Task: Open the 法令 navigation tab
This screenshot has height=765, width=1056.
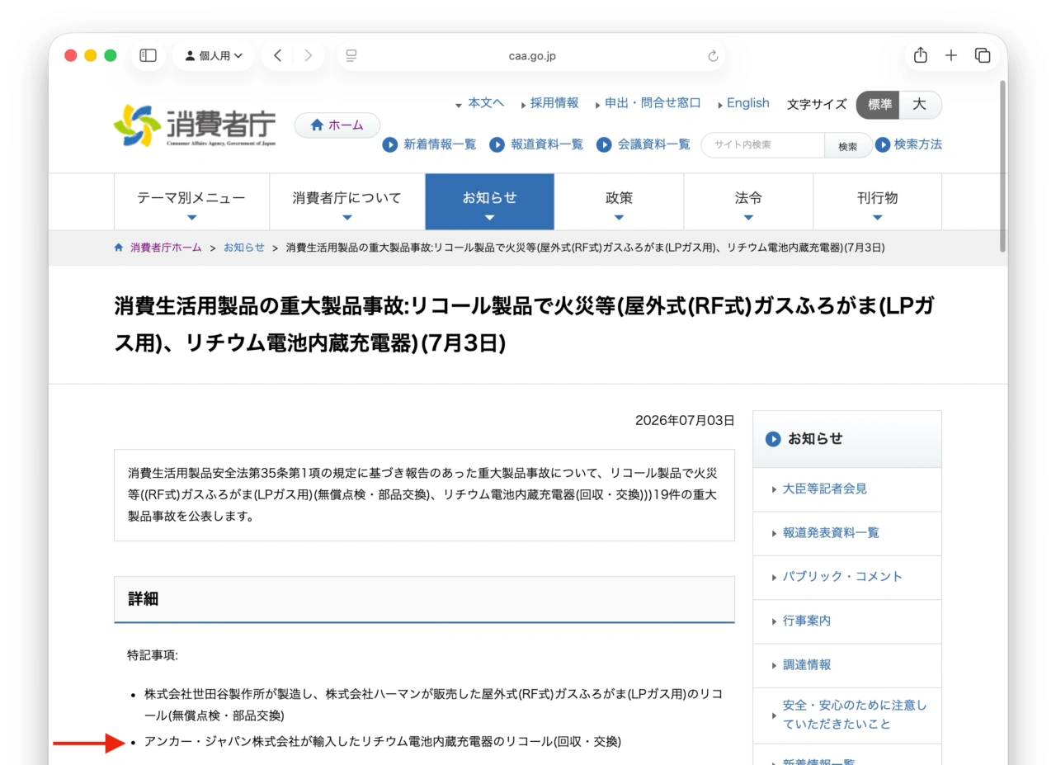Action: (x=748, y=202)
